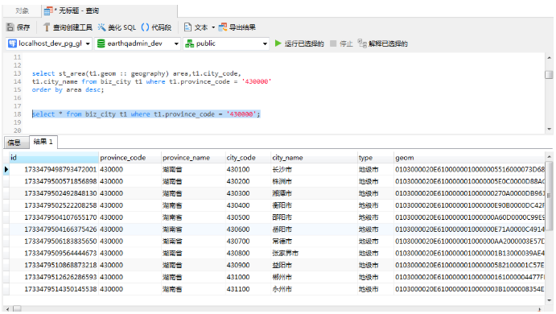Click Explain Selected (解释已选择的)
This screenshot has width=556, height=314.
pos(383,43)
